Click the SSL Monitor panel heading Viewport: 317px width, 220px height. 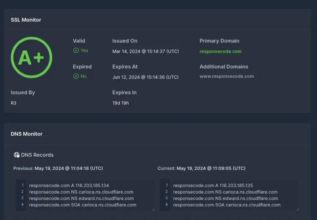tap(26, 20)
